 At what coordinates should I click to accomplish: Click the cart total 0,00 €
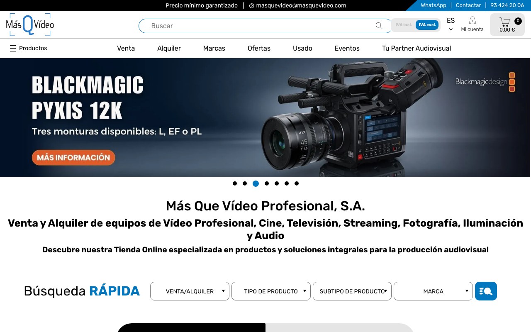pos(507,30)
